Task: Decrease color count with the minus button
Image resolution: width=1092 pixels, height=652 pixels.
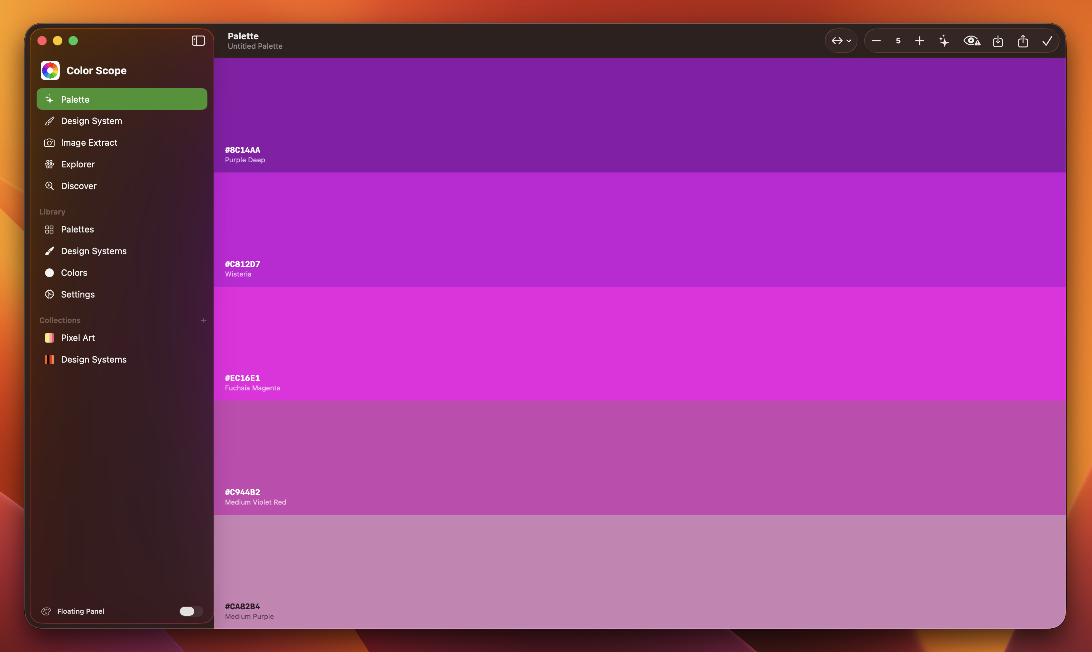Action: 876,41
